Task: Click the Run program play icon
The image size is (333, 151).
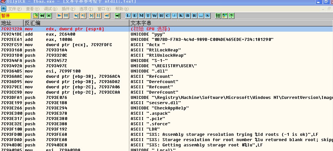Action: tap(60, 16)
